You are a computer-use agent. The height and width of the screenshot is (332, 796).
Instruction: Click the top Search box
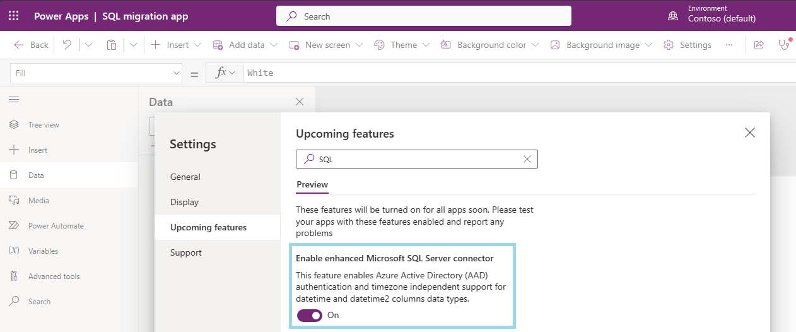click(x=424, y=16)
